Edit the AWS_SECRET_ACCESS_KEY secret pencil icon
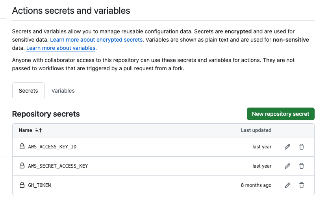 [287, 166]
